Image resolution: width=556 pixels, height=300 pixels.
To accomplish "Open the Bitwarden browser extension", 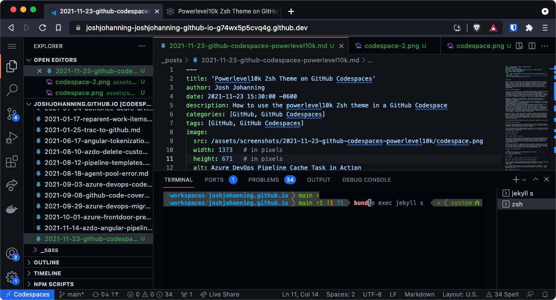I will [x=513, y=28].
